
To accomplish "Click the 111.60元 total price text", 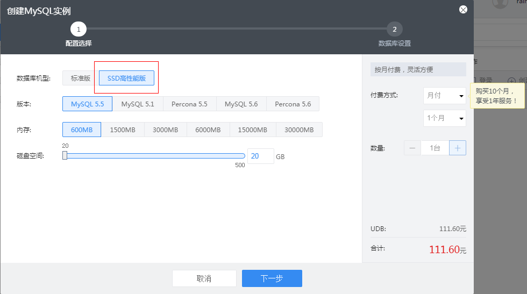I will click(x=447, y=249).
